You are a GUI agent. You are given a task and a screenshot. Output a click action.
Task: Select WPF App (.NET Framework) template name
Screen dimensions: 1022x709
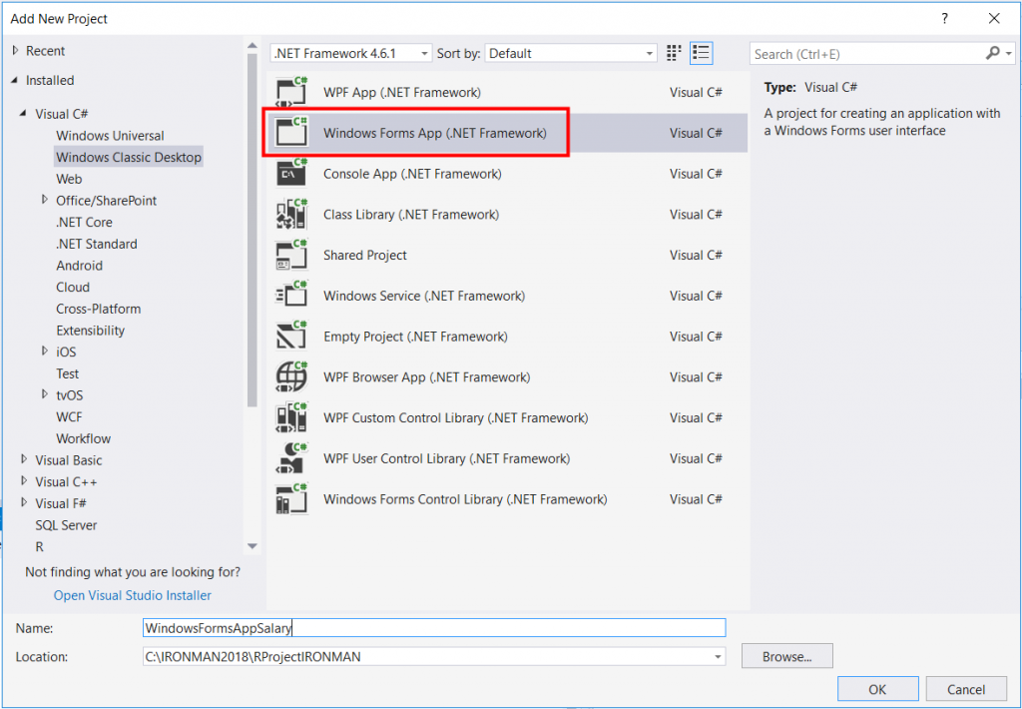tap(402, 92)
